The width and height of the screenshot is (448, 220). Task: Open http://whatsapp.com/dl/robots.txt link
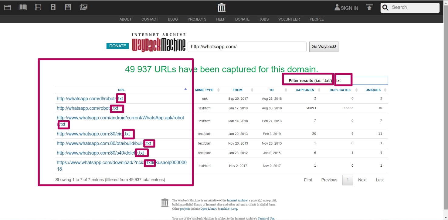pos(90,98)
